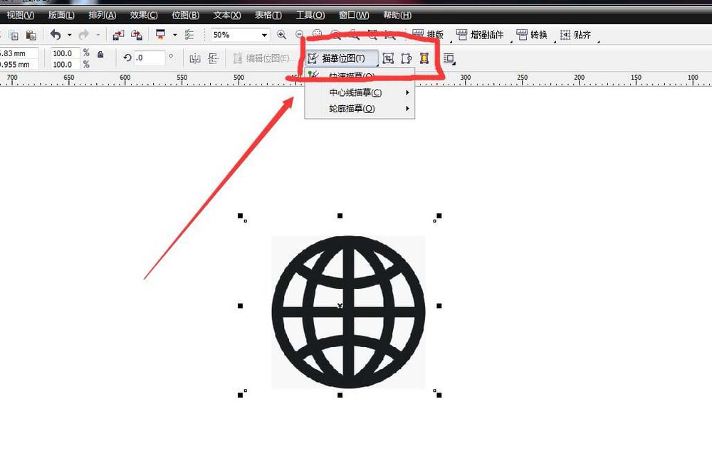Click the Import icon
This screenshot has width=712, height=468.
coord(118,35)
